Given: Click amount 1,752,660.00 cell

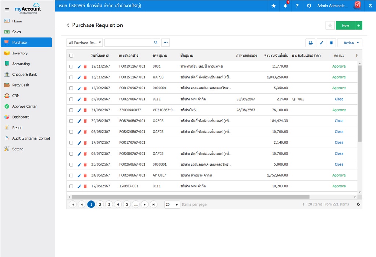Looking at the screenshot, I should point(277,175).
